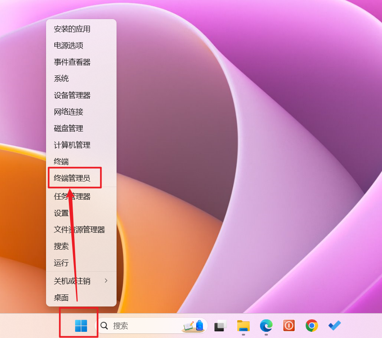The height and width of the screenshot is (338, 382).
Task: Open 设置 from the menu
Action: click(81, 213)
